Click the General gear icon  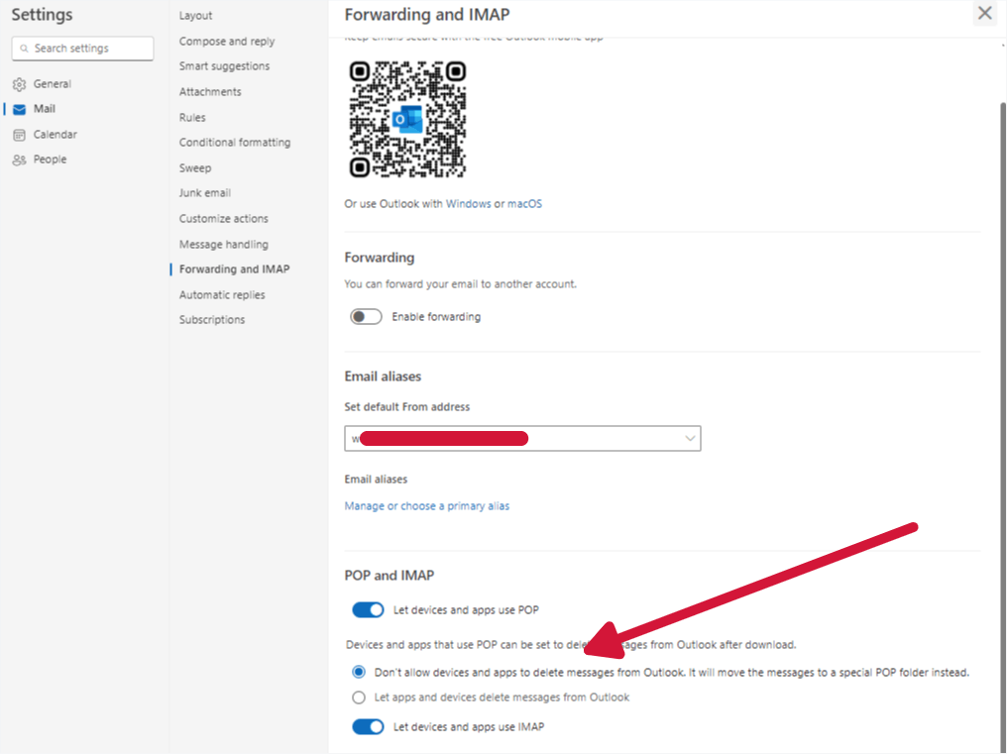click(19, 84)
